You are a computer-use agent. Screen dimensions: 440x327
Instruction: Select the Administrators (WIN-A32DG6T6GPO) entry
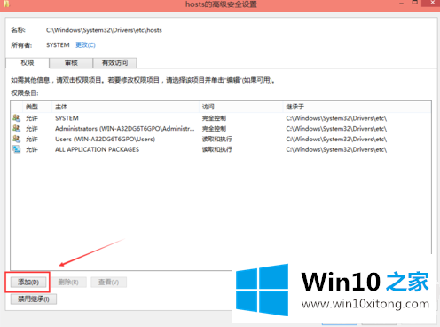click(221, 128)
